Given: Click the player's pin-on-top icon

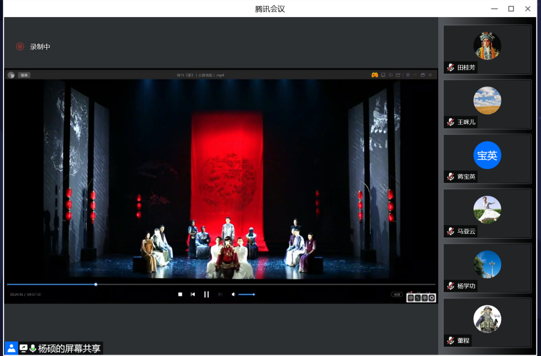Looking at the screenshot, I should [391, 75].
